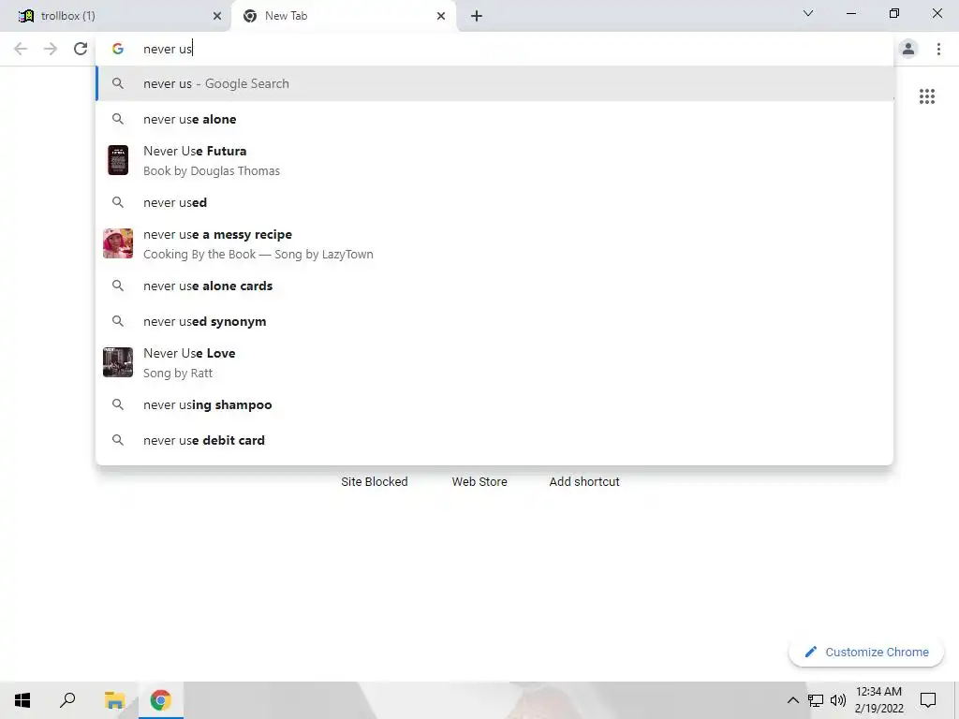Click the LazyTown song thumbnail
This screenshot has width=959, height=719.
(118, 243)
